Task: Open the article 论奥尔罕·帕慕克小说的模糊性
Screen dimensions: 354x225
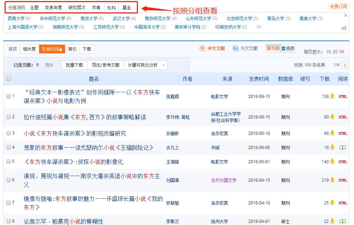Action: (63, 221)
